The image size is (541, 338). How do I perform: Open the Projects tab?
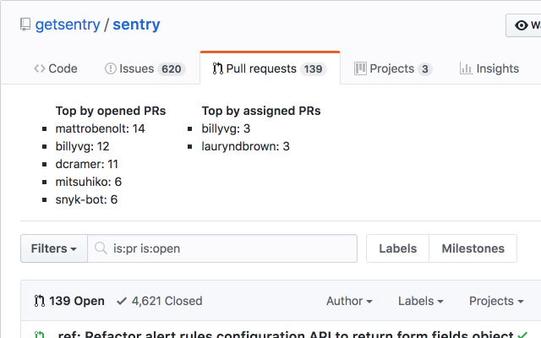coord(393,68)
